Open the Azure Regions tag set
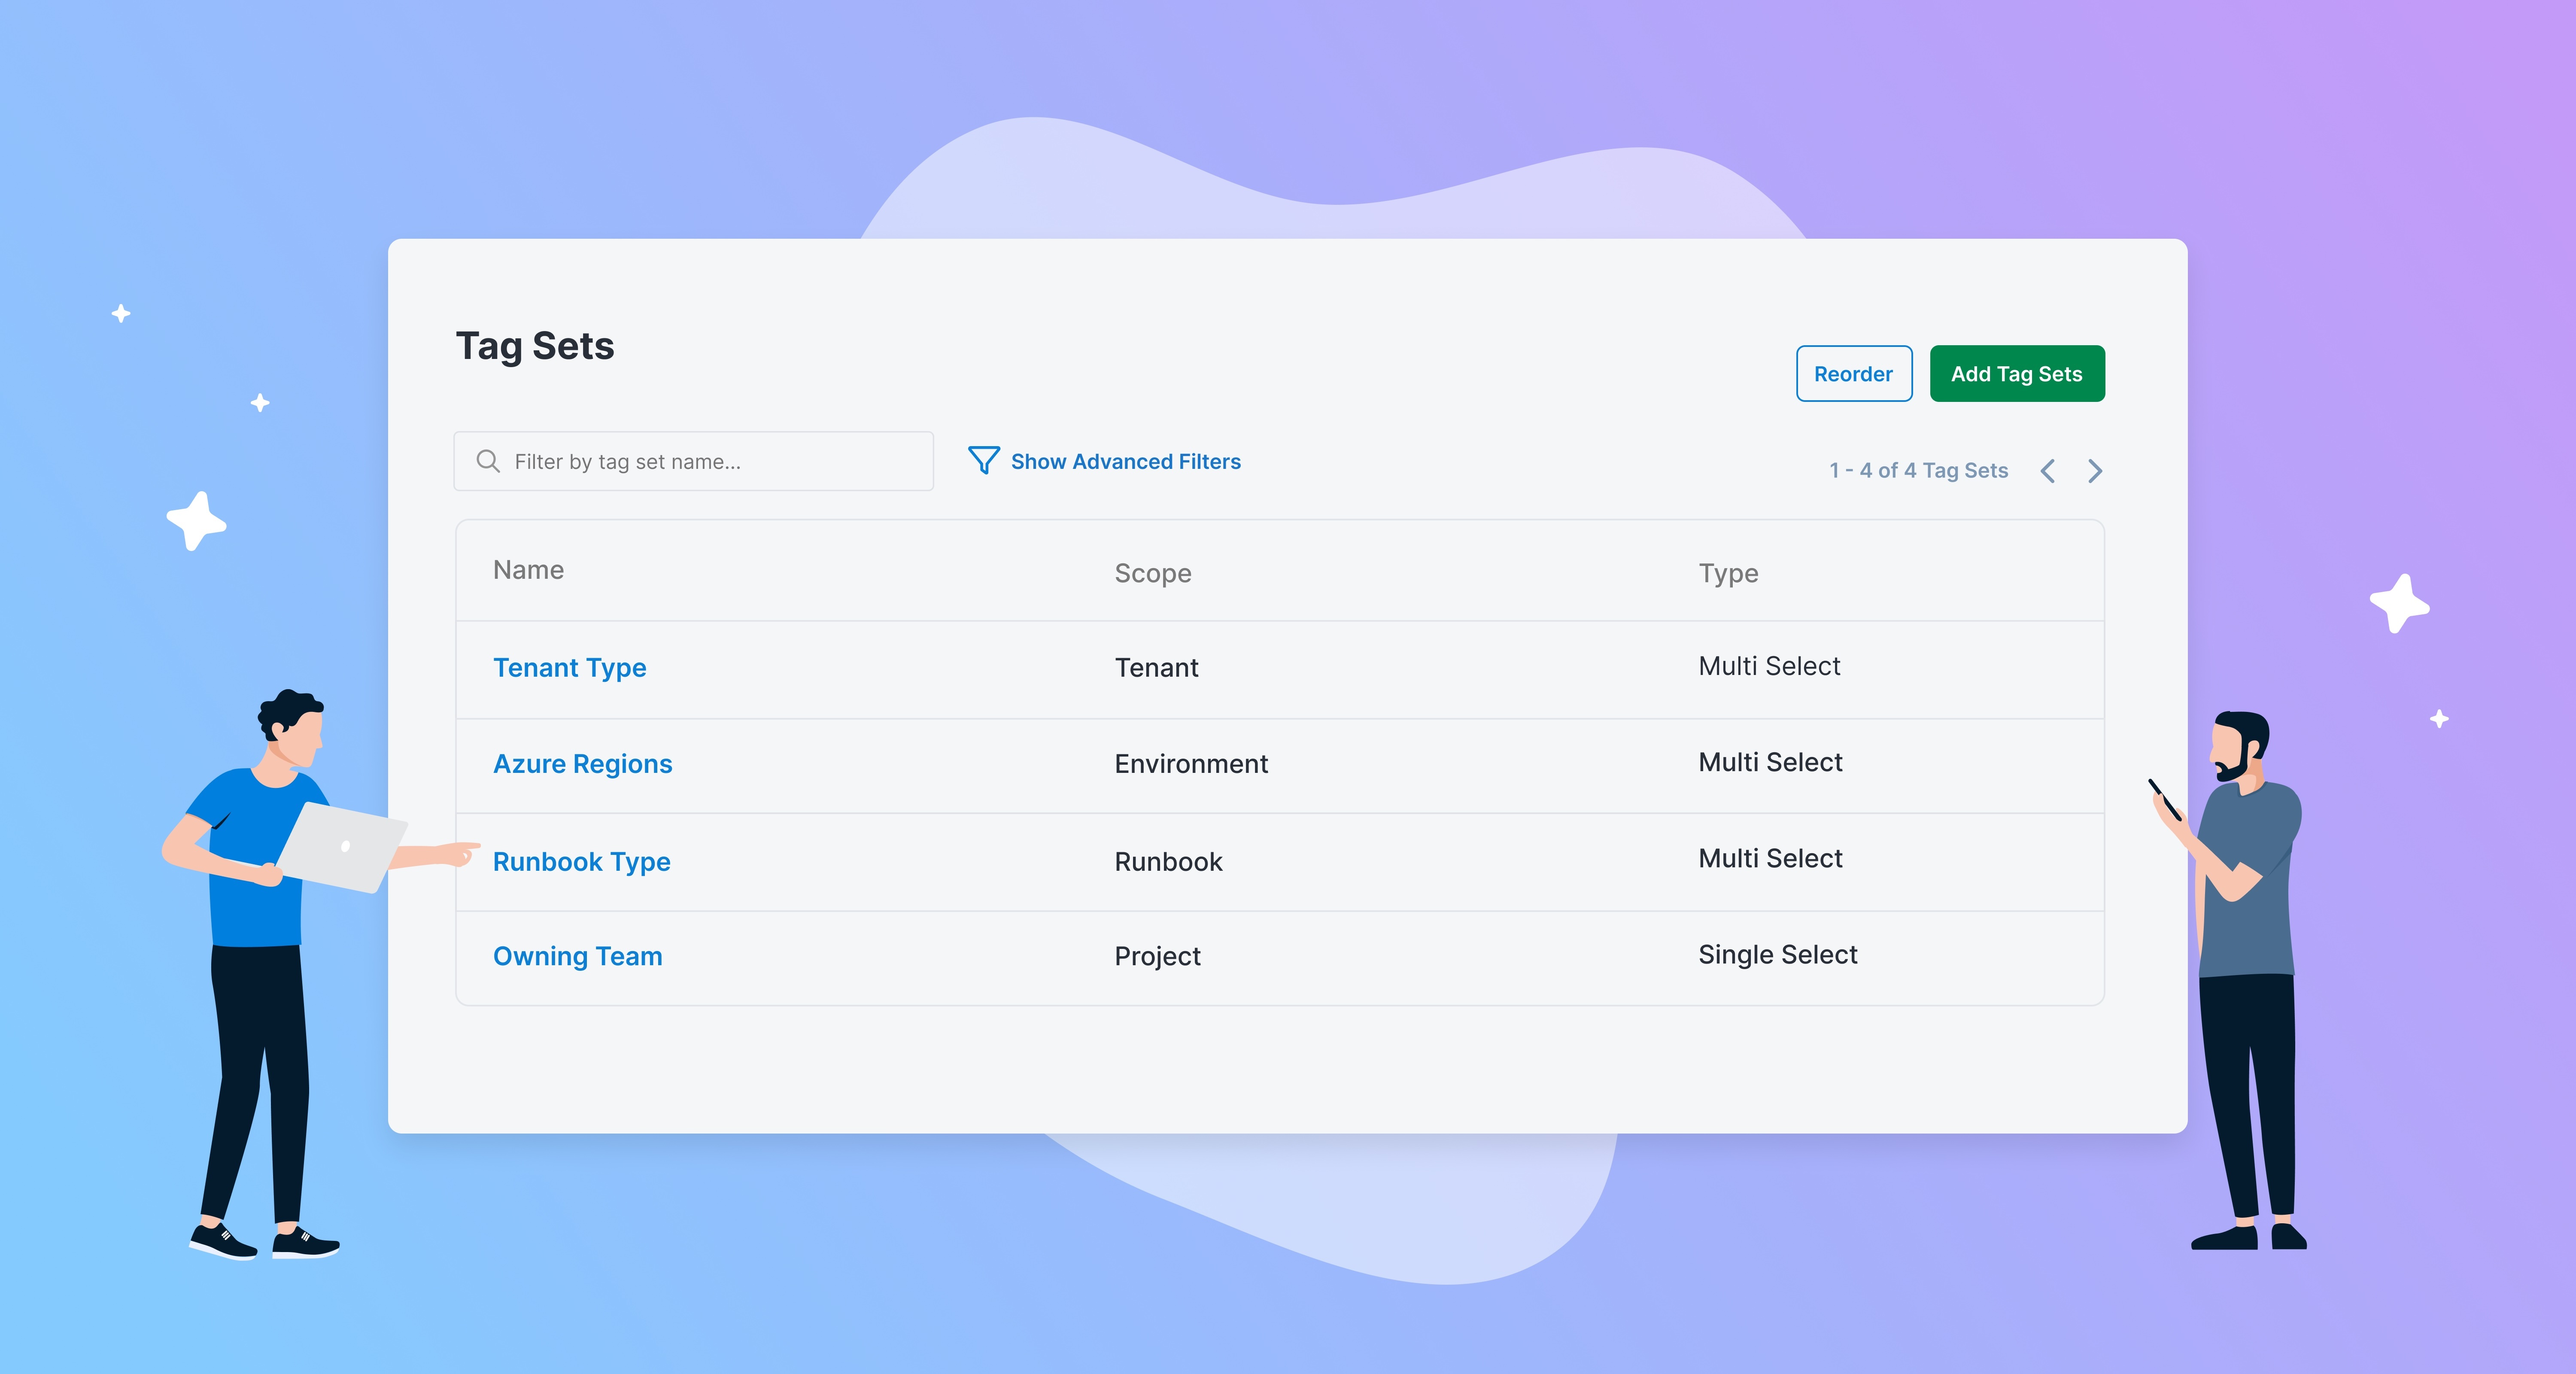The width and height of the screenshot is (2576, 1374). (582, 763)
